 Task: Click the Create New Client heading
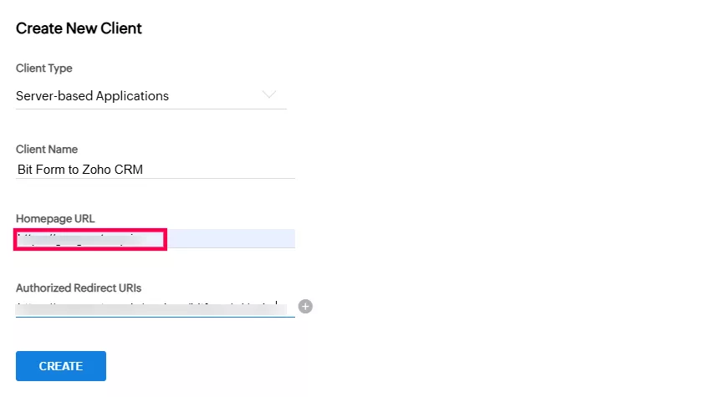click(79, 28)
